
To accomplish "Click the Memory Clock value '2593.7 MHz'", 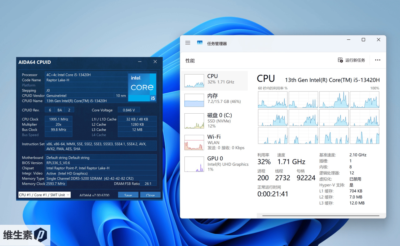I will 55,184.
